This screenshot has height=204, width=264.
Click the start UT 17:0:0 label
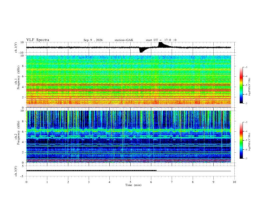coord(161,40)
